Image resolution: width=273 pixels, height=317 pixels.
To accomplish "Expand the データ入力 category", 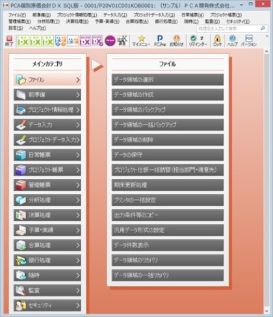I will point(47,125).
